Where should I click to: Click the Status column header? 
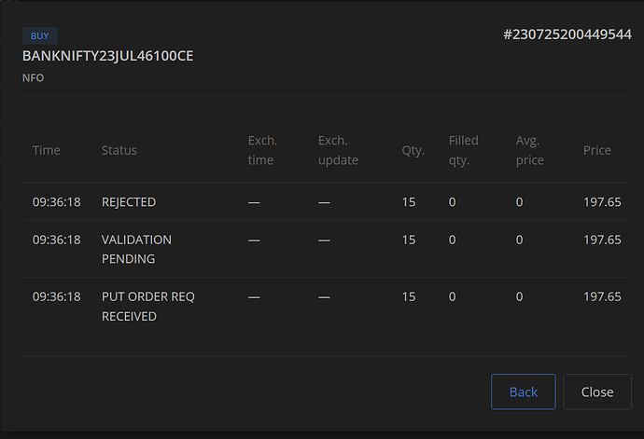point(119,150)
